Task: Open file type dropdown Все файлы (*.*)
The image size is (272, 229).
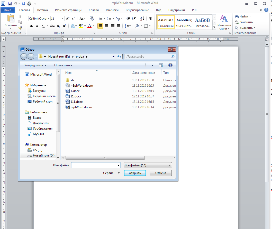Action: click(x=148, y=165)
